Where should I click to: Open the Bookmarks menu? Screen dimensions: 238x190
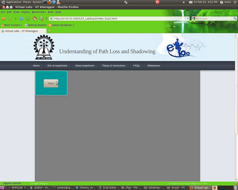pos(39,12)
